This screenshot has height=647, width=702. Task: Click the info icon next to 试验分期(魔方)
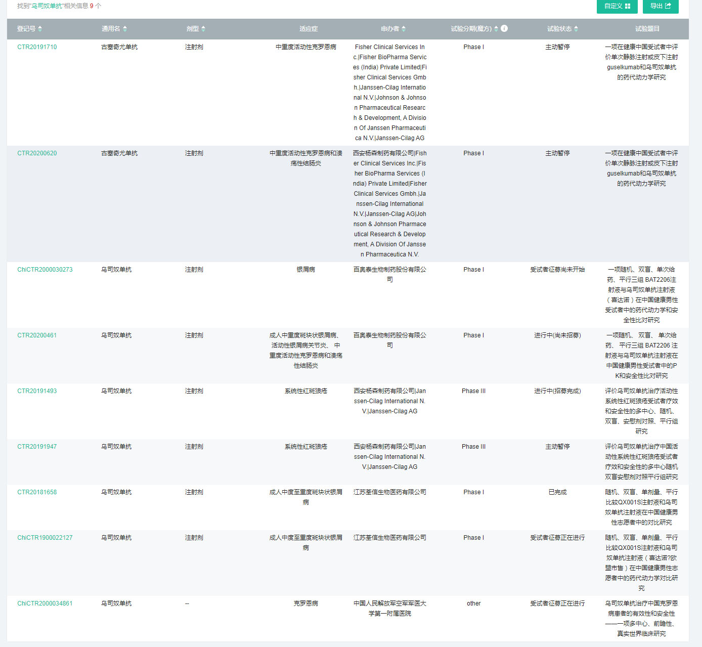coord(504,28)
